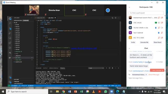Image resolution: width=168 pixels, height=94 pixels.
Task: Open WhatsApp from the taskbar
Action: point(106,92)
